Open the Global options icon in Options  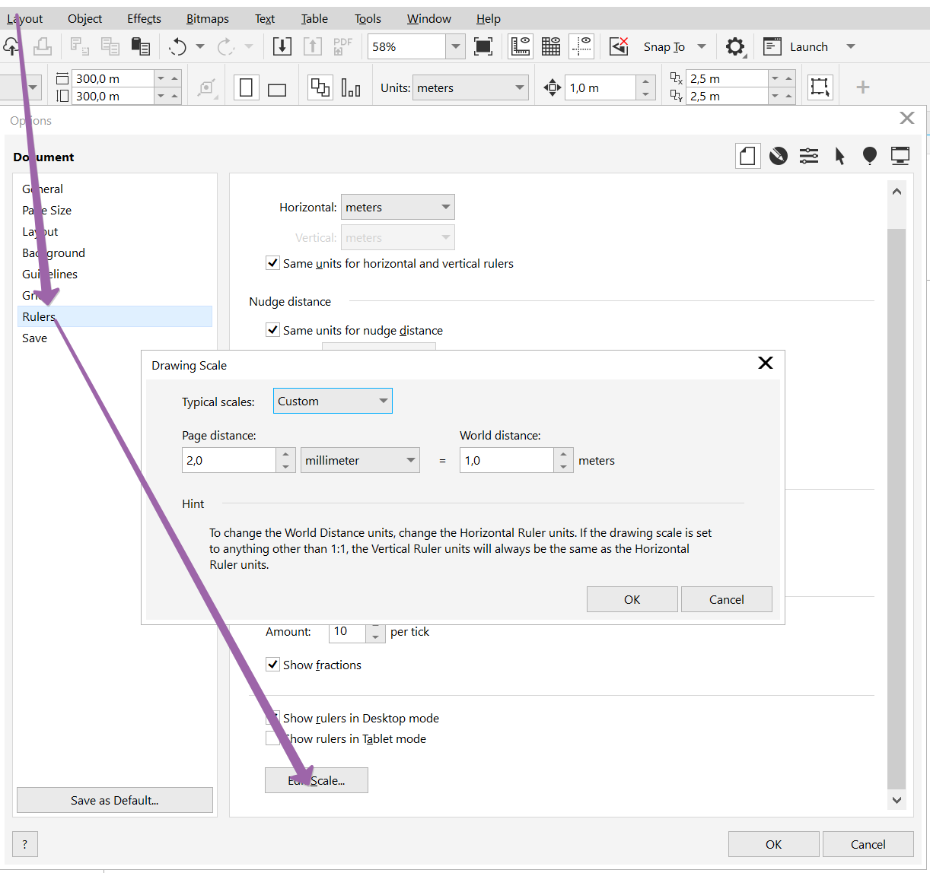point(779,156)
